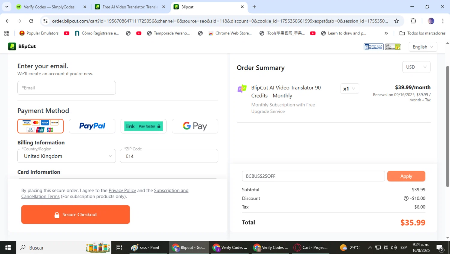The image size is (450, 254).
Task: Click the page vertical scrollbar
Action: click(x=448, y=126)
